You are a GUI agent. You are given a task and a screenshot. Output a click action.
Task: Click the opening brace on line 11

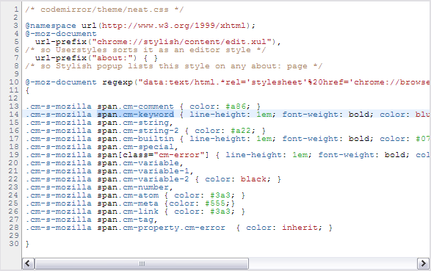27,90
